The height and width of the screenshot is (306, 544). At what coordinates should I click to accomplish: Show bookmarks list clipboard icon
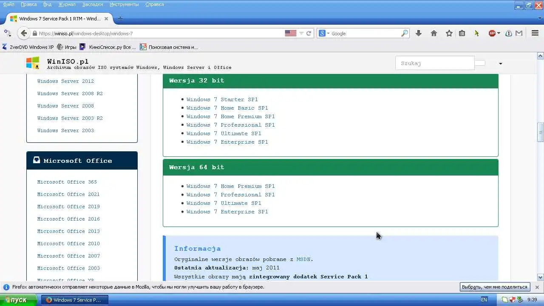(x=462, y=33)
